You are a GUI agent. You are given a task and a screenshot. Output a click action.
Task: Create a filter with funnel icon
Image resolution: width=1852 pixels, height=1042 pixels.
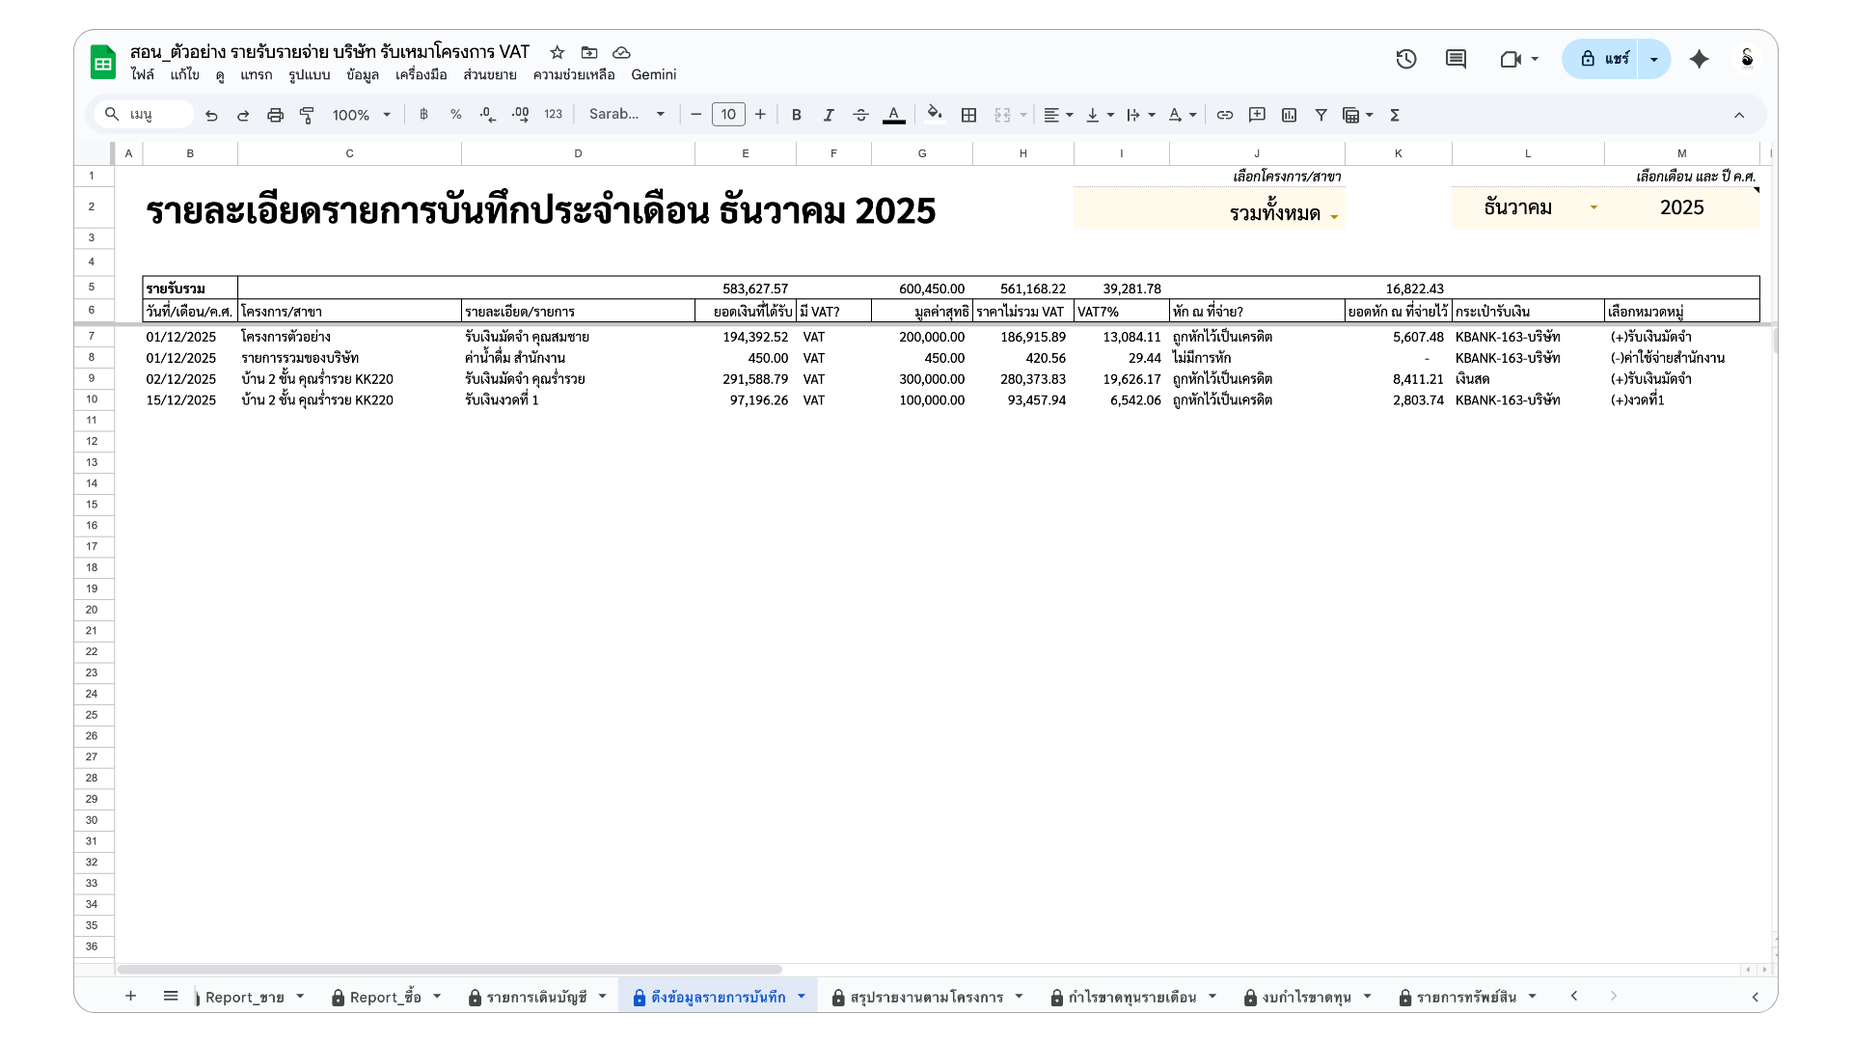[x=1321, y=115]
